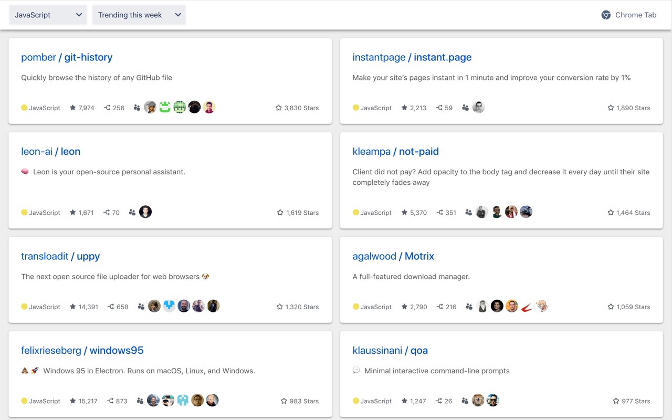Click the outlined star beside 1,320 Stars

(x=280, y=307)
